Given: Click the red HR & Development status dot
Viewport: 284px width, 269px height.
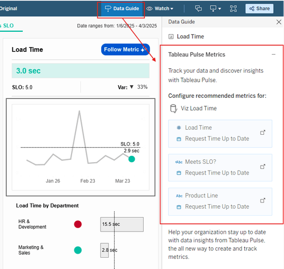Looking at the screenshot, I should (78, 224).
